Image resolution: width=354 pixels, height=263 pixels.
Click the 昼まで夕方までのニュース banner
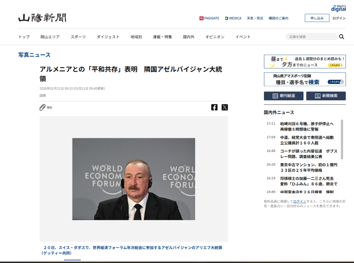[x=304, y=62]
